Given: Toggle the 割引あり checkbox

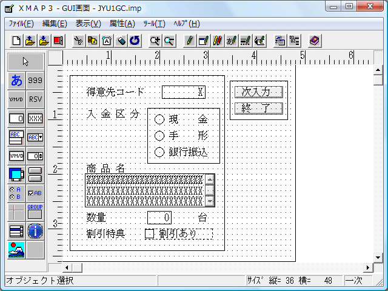Looking at the screenshot, I should pos(149,233).
